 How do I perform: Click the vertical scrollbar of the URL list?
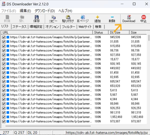tap(148, 75)
